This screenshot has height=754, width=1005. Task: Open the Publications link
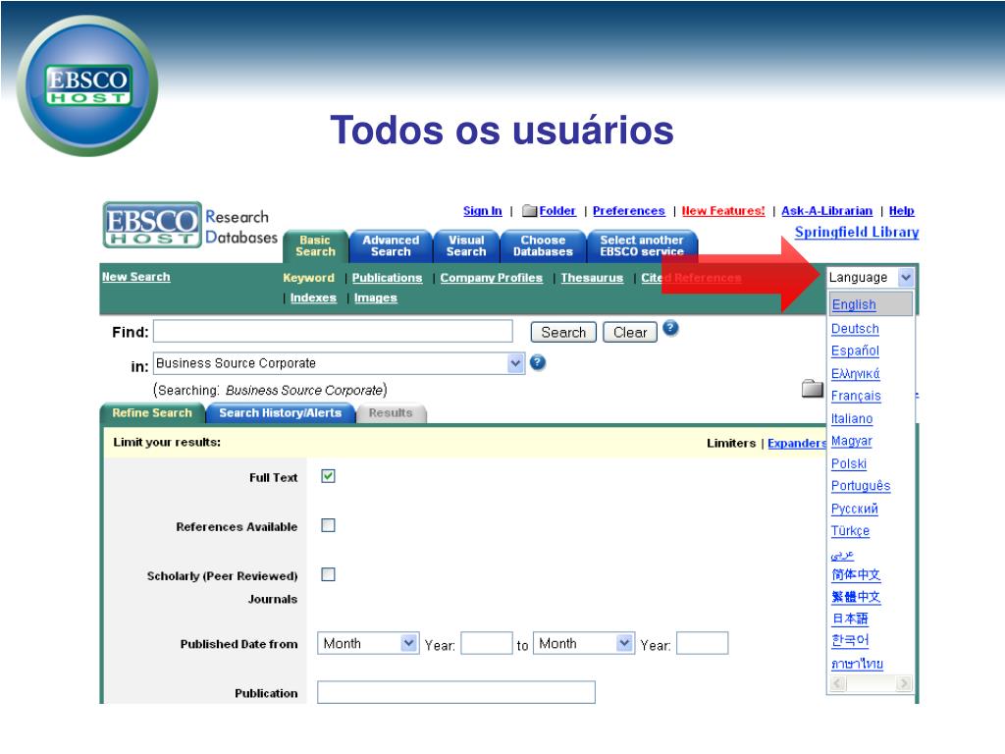tap(387, 278)
